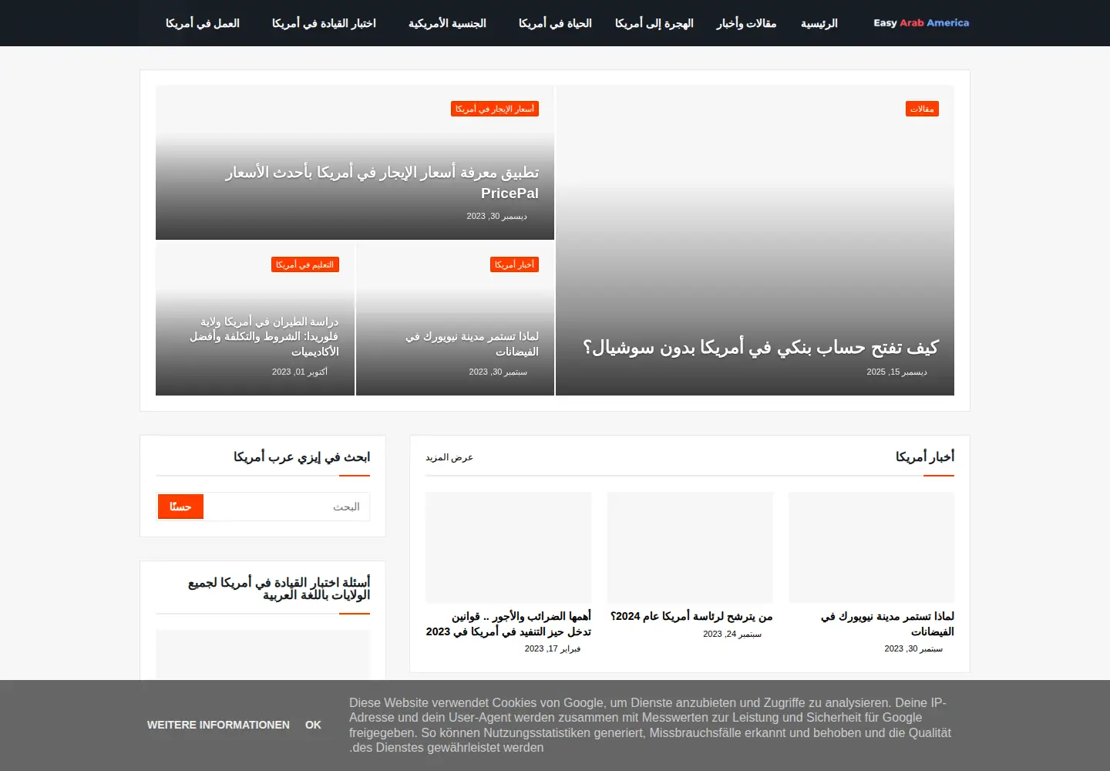Click أخبار أمريكا section heading
1110x771 pixels.
point(925,456)
